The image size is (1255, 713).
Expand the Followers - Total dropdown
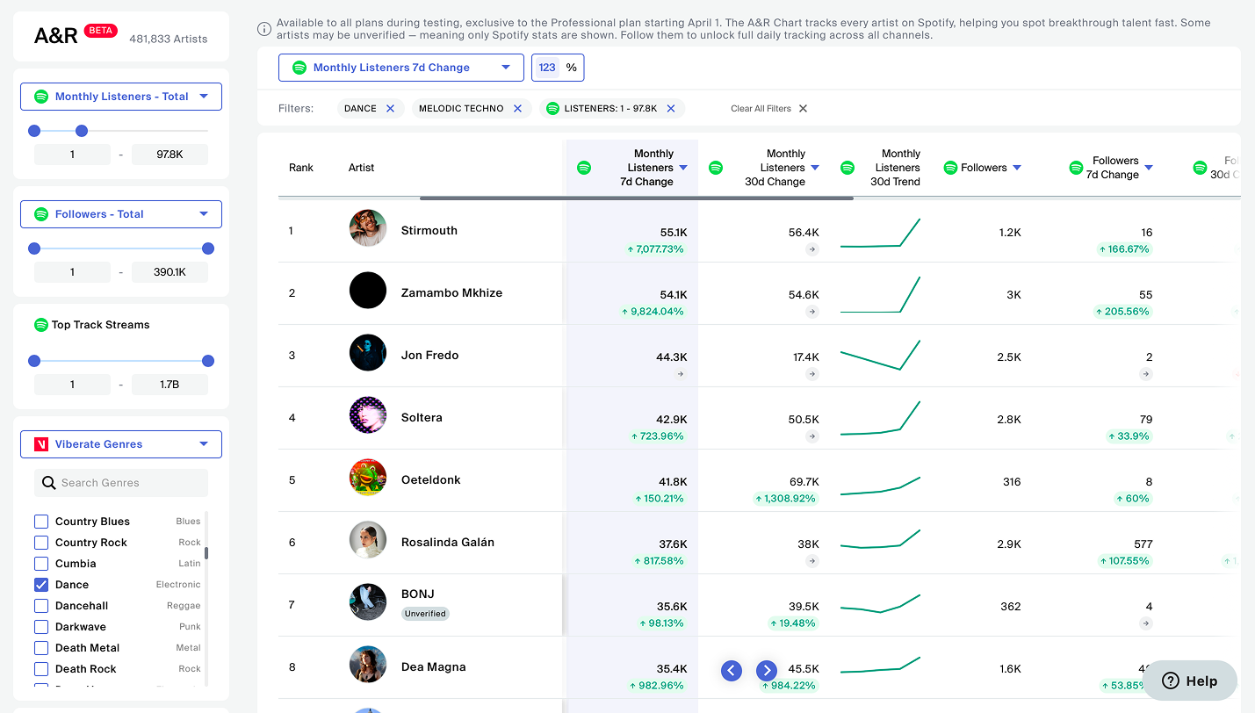pos(121,214)
